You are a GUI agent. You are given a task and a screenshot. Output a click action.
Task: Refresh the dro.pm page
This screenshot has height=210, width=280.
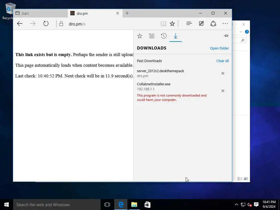(46, 24)
